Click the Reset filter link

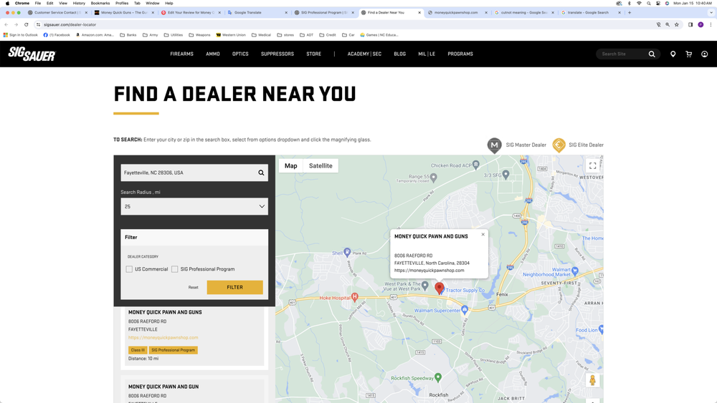click(x=193, y=288)
